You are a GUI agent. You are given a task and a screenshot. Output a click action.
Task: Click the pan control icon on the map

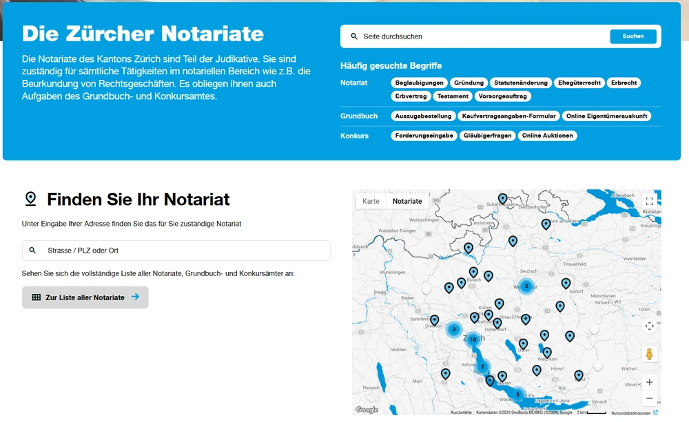pyautogui.click(x=649, y=326)
